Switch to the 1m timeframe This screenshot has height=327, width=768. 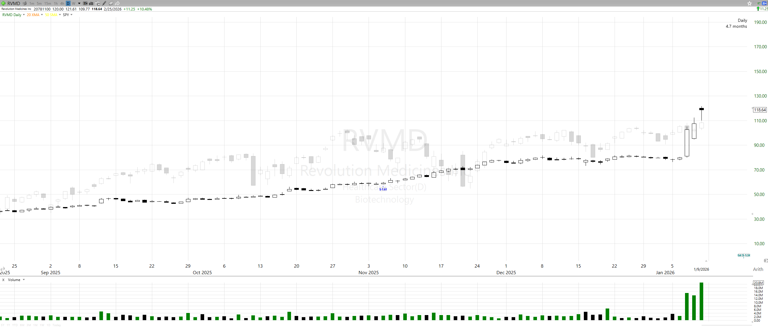point(32,3)
